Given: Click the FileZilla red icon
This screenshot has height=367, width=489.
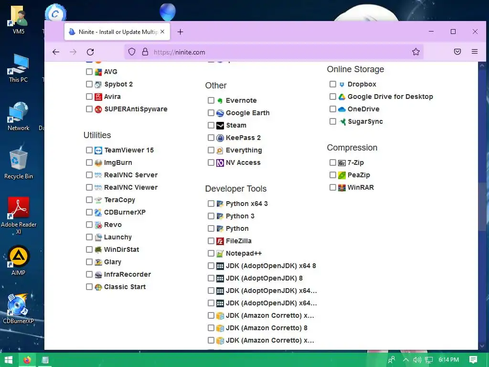Looking at the screenshot, I should coord(220,241).
